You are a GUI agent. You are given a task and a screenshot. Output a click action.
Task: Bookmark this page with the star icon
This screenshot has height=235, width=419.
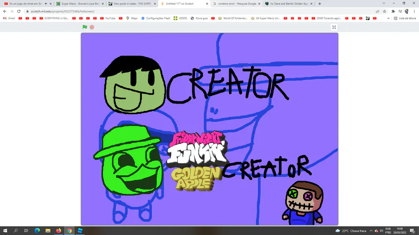coord(385,12)
